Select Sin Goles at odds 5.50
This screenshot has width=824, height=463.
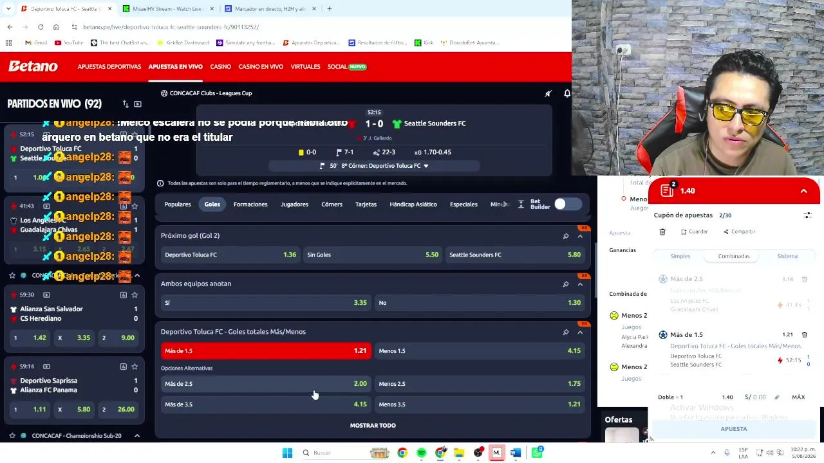click(372, 255)
